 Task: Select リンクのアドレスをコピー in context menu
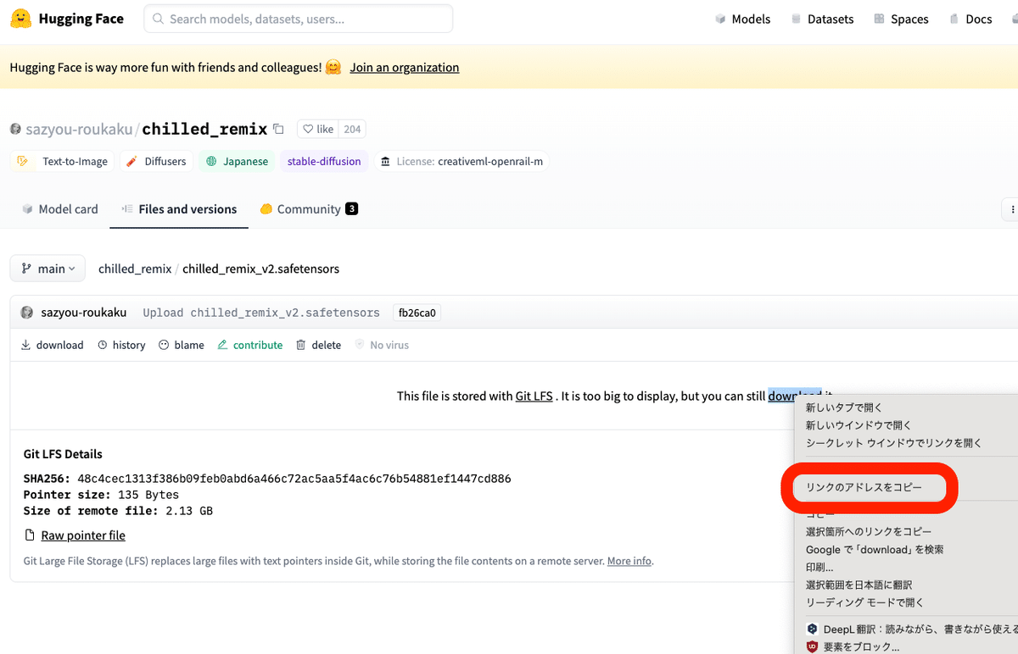pos(863,488)
